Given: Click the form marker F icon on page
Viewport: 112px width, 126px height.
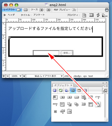Looking at the screenshot, I should click(9, 38).
